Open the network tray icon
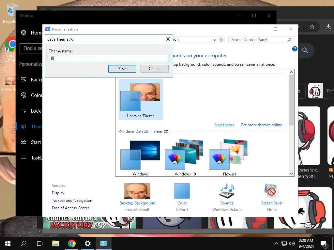334x250 pixels. coord(284,243)
